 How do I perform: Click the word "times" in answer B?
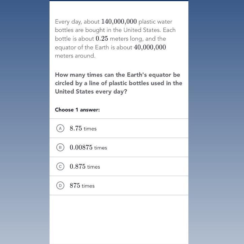click(101, 148)
